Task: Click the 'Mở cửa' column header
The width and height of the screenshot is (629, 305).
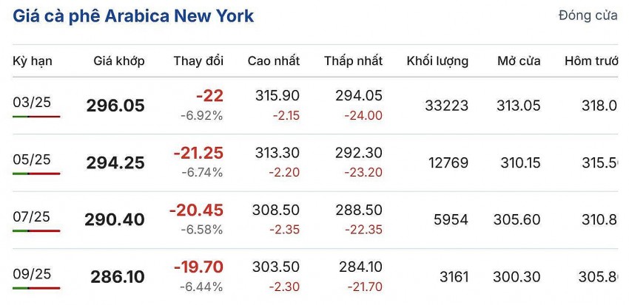Action: point(519,61)
